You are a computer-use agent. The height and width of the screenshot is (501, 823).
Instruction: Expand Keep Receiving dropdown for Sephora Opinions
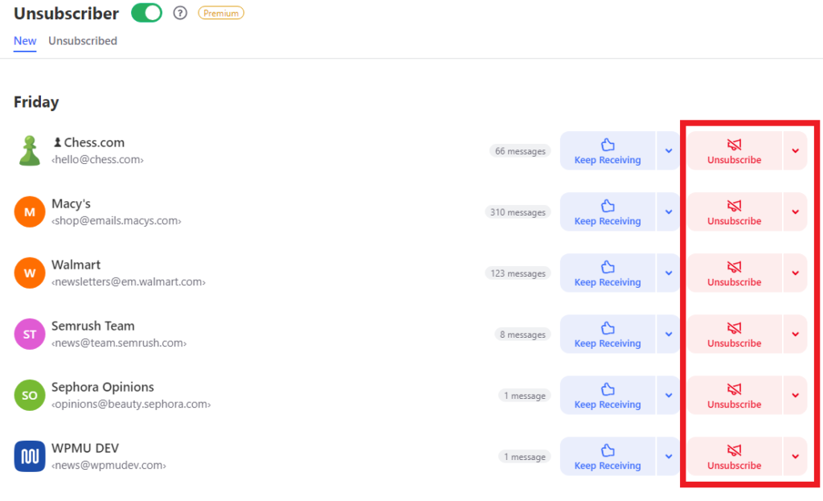(x=669, y=395)
